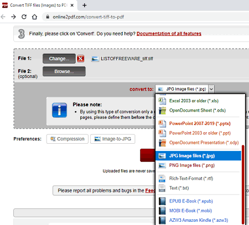Select JPG Image files (*.jpg) highlighted entry
249x225 pixels.
tap(198, 156)
